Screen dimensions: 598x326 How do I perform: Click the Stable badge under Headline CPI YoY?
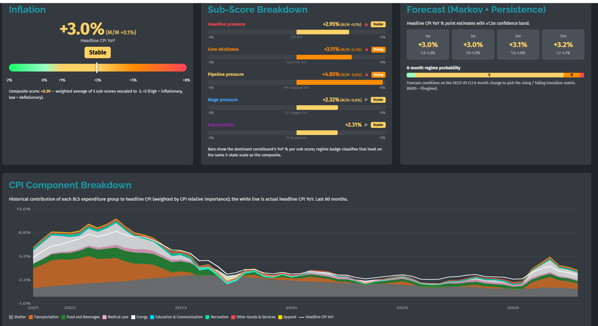(97, 53)
